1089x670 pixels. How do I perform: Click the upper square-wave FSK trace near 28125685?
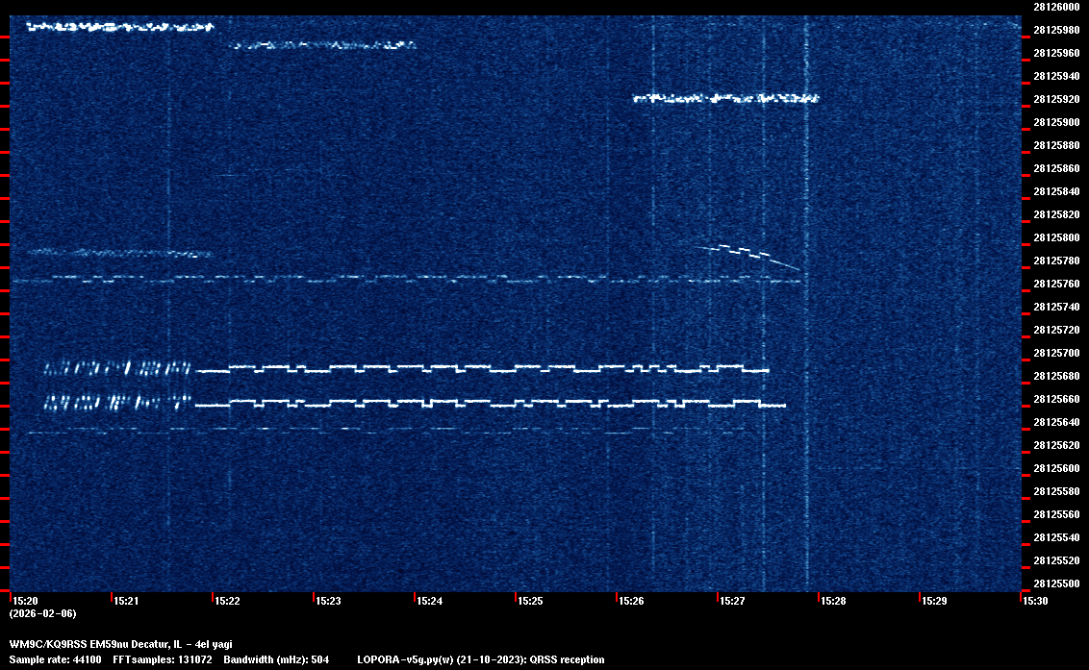tap(481, 368)
